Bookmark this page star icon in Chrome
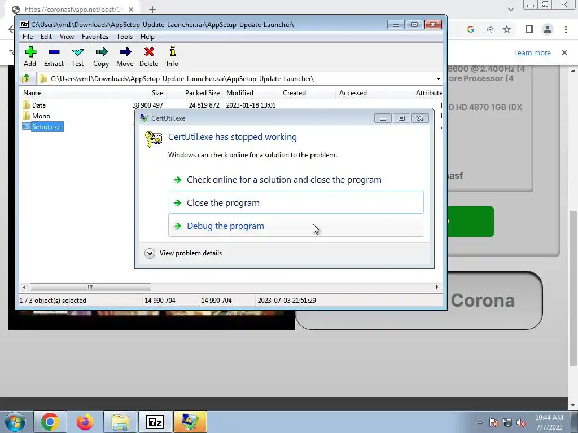578x433 pixels. tap(507, 29)
